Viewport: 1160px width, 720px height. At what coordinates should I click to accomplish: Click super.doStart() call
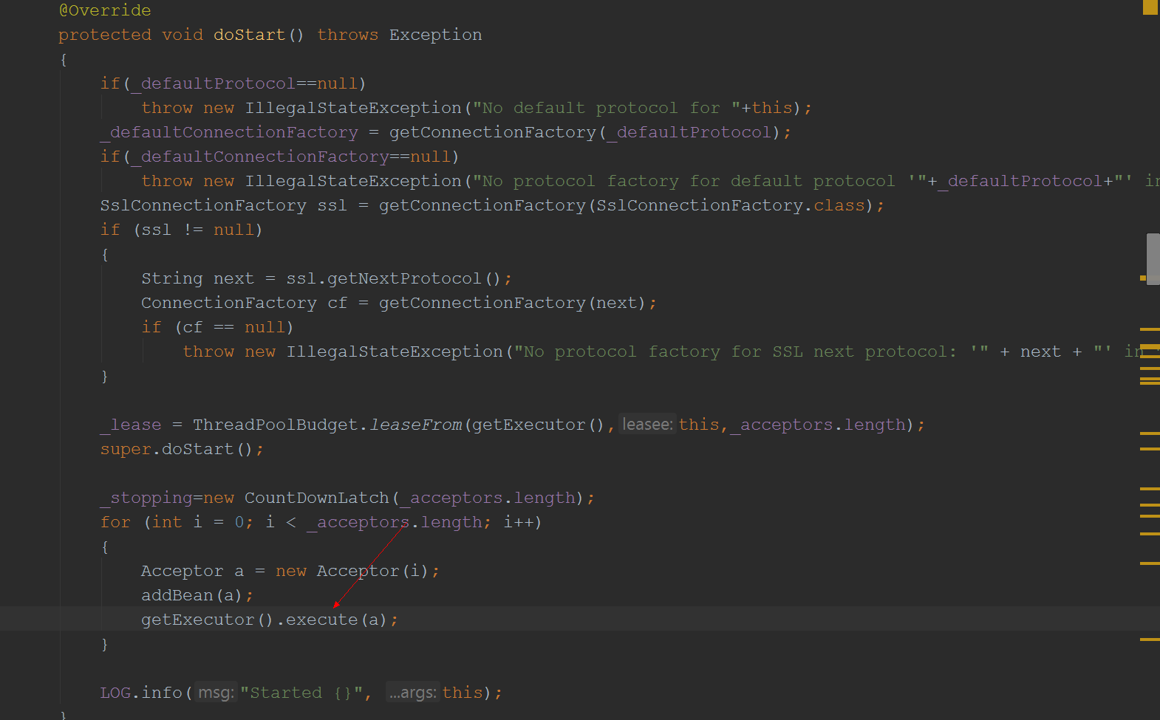point(177,449)
